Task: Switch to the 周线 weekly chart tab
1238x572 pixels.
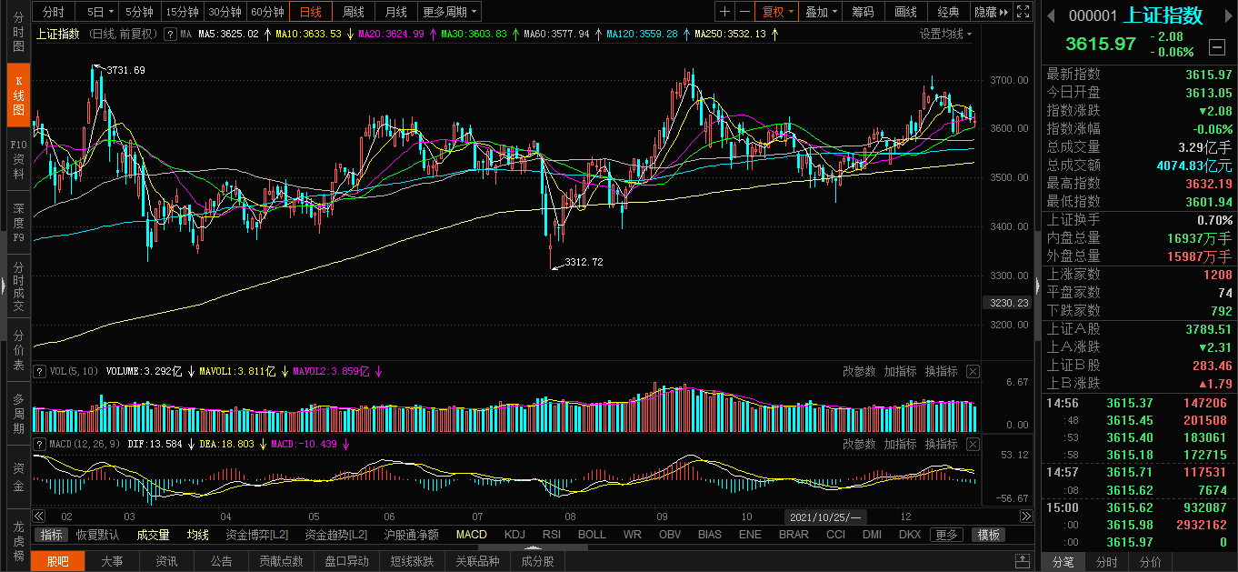Action: (353, 12)
